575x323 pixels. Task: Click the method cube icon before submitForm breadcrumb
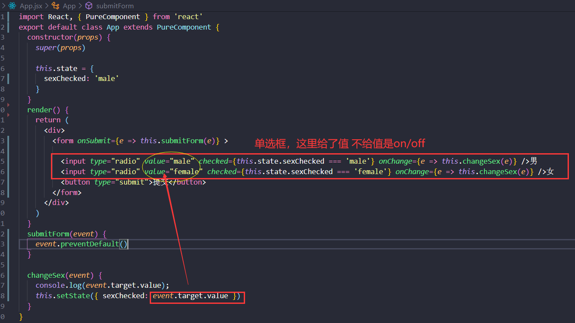[89, 6]
